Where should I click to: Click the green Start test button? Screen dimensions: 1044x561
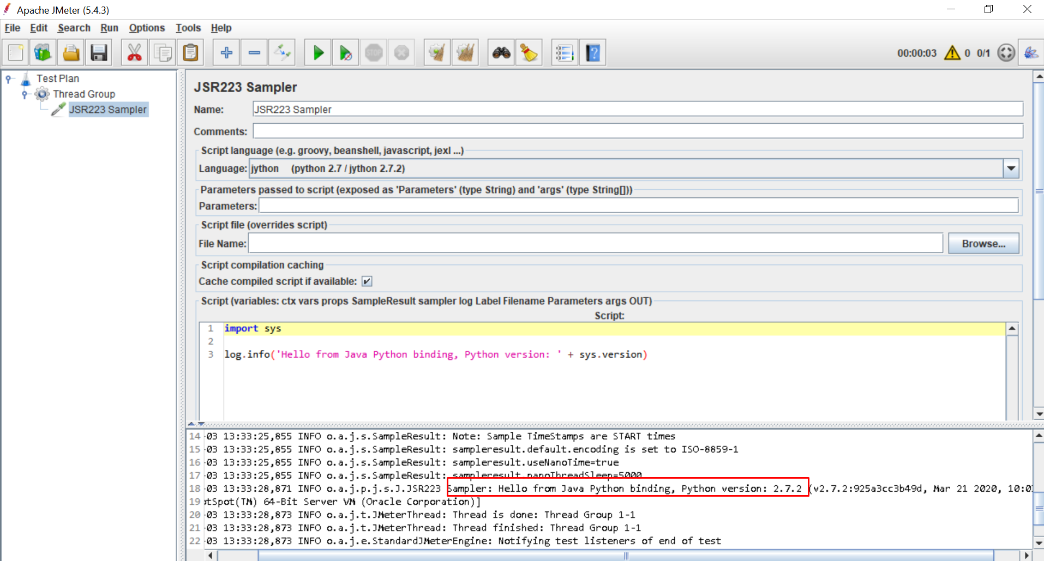pyautogui.click(x=318, y=53)
